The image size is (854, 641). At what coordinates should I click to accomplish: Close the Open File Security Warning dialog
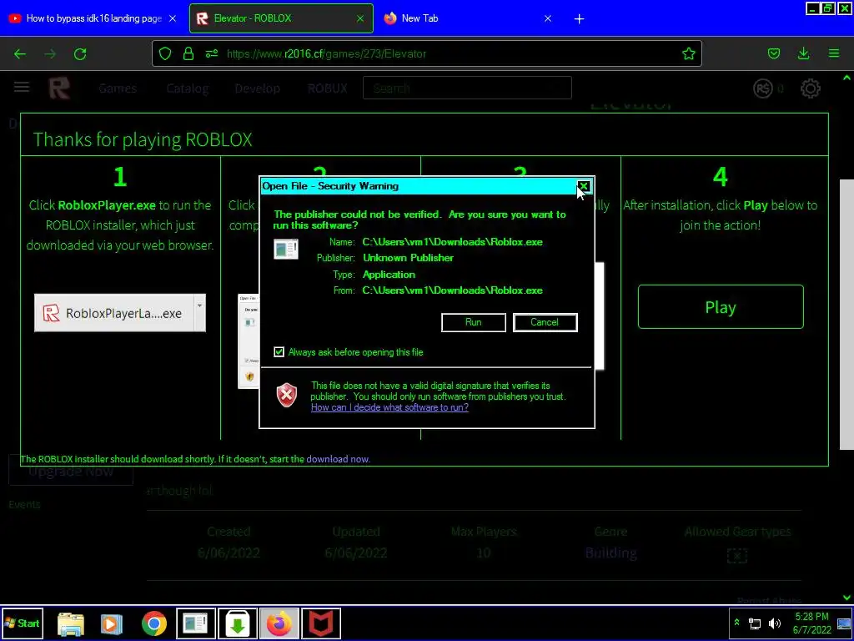[583, 186]
